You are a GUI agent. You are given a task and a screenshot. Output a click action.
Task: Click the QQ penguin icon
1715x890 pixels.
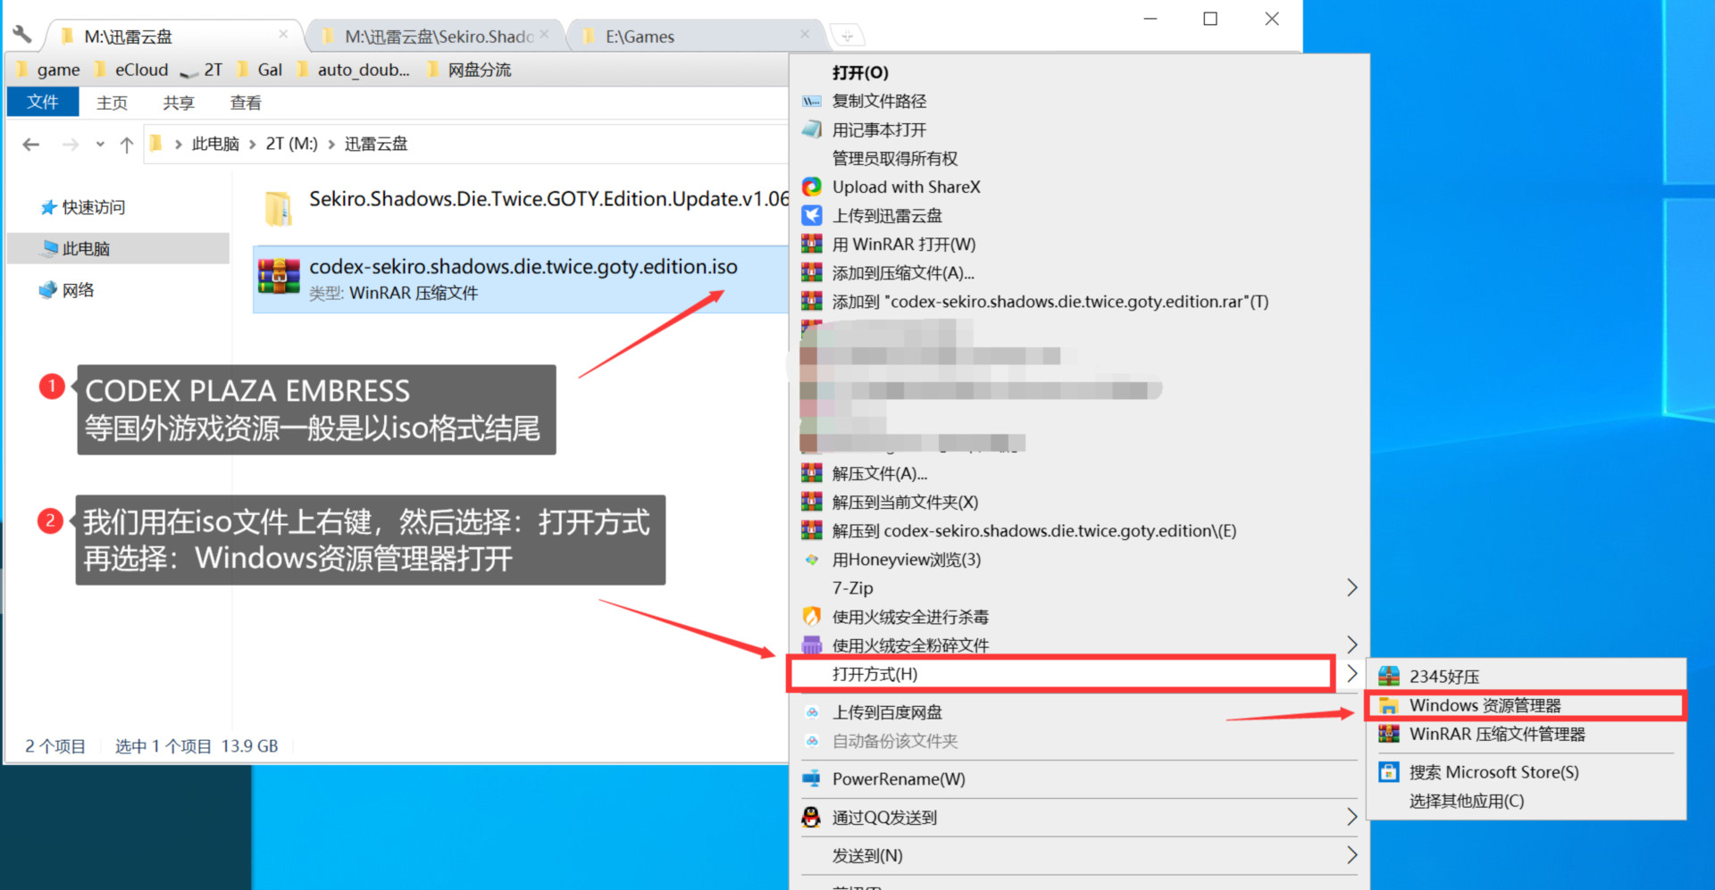pyautogui.click(x=811, y=817)
